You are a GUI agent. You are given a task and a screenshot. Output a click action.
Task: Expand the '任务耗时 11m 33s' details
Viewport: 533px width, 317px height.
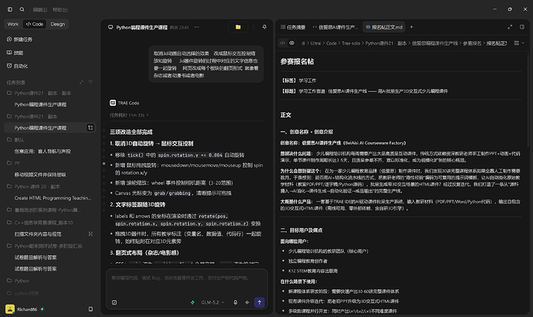pos(129,115)
